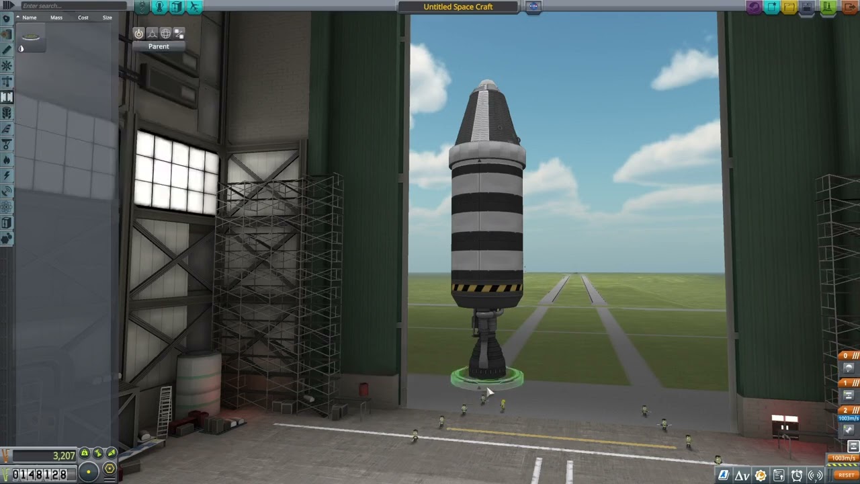The image size is (860, 484).
Task: Reset staging with the RESET button
Action: (846, 475)
